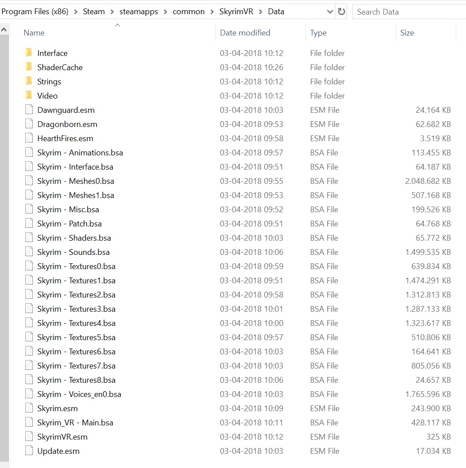This screenshot has width=466, height=468.
Task: Sort files by Name column
Action: click(x=34, y=32)
